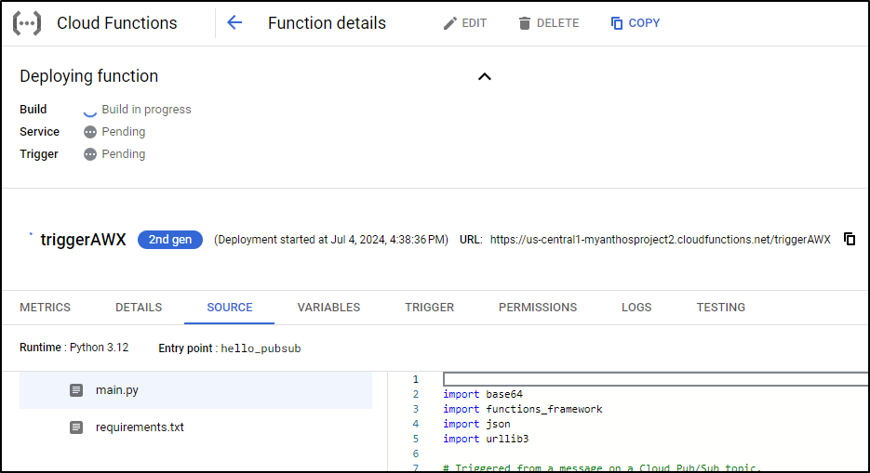Click the DELETE trash button
Image resolution: width=870 pixels, height=473 pixels.
[x=549, y=23]
